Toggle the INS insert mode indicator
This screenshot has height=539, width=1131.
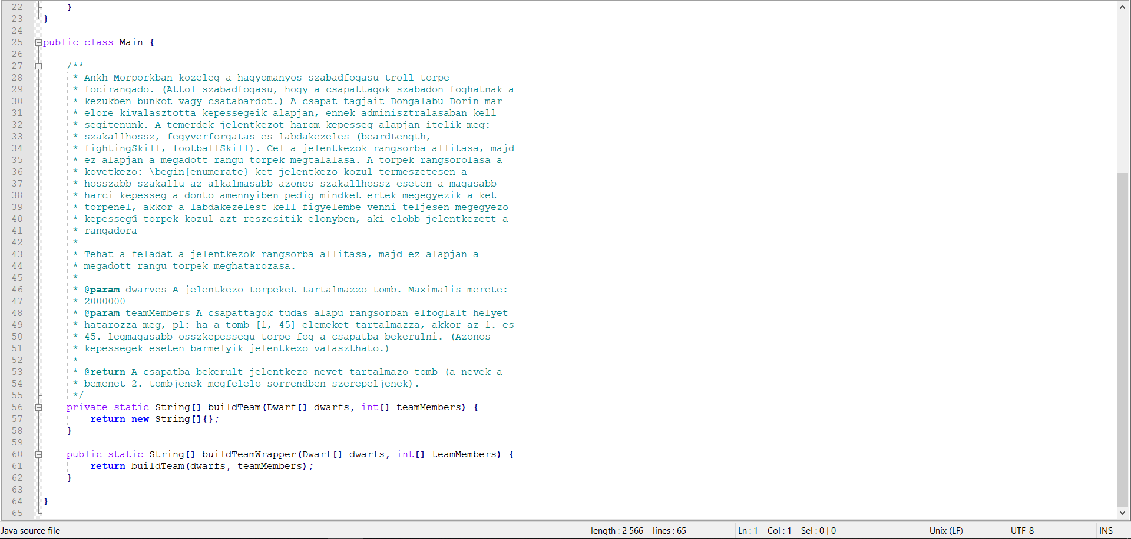(1106, 531)
